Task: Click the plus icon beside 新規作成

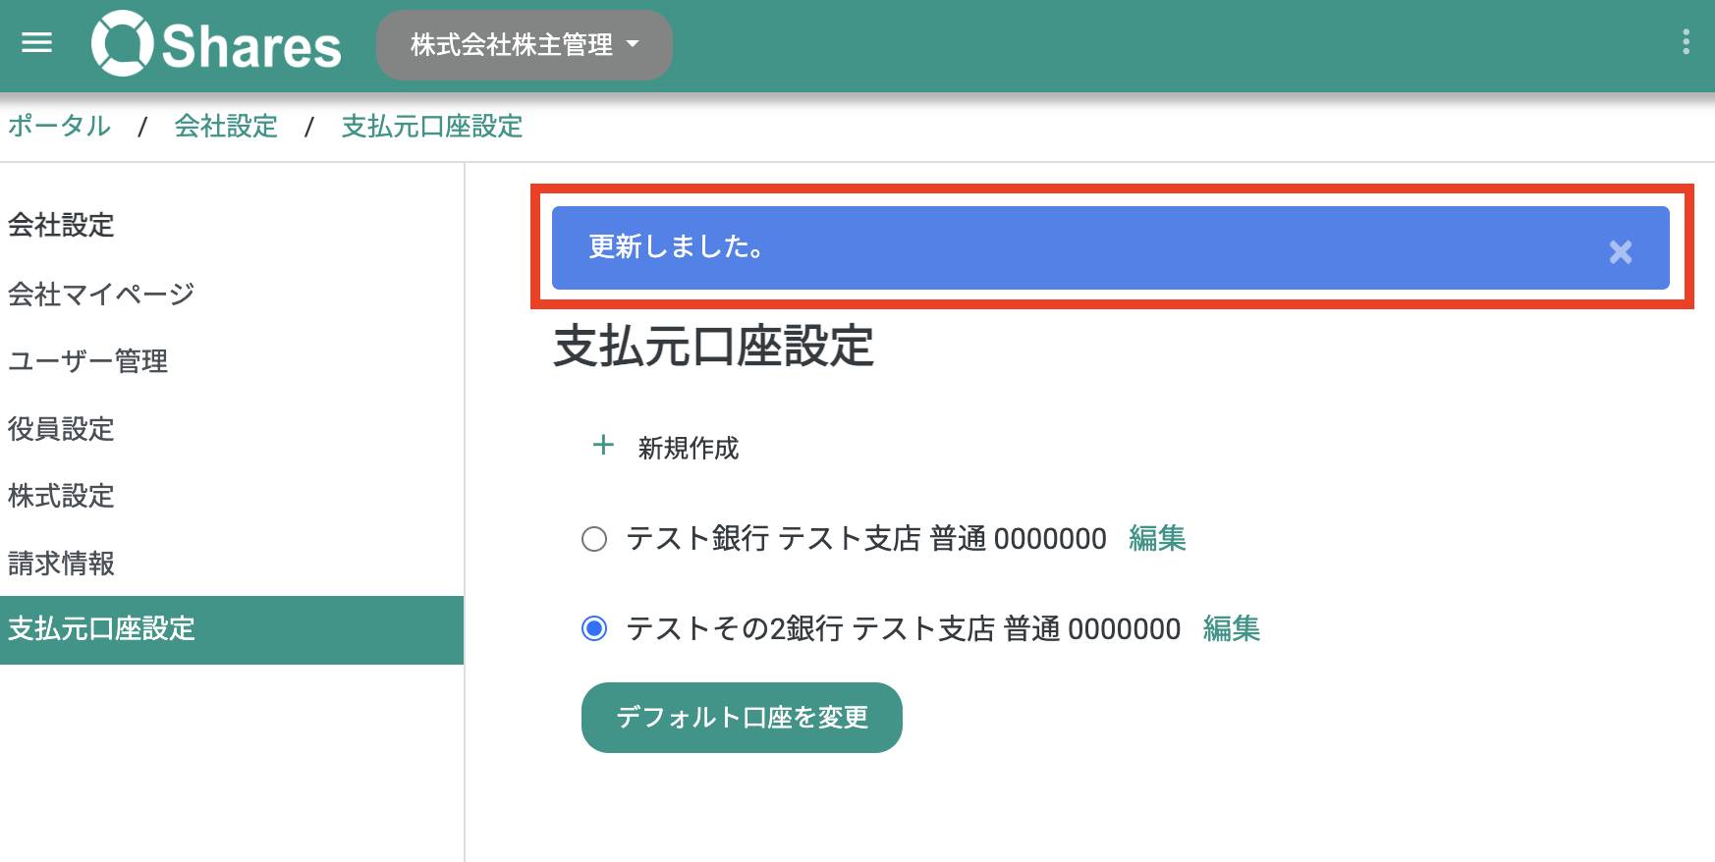Action: point(603,446)
